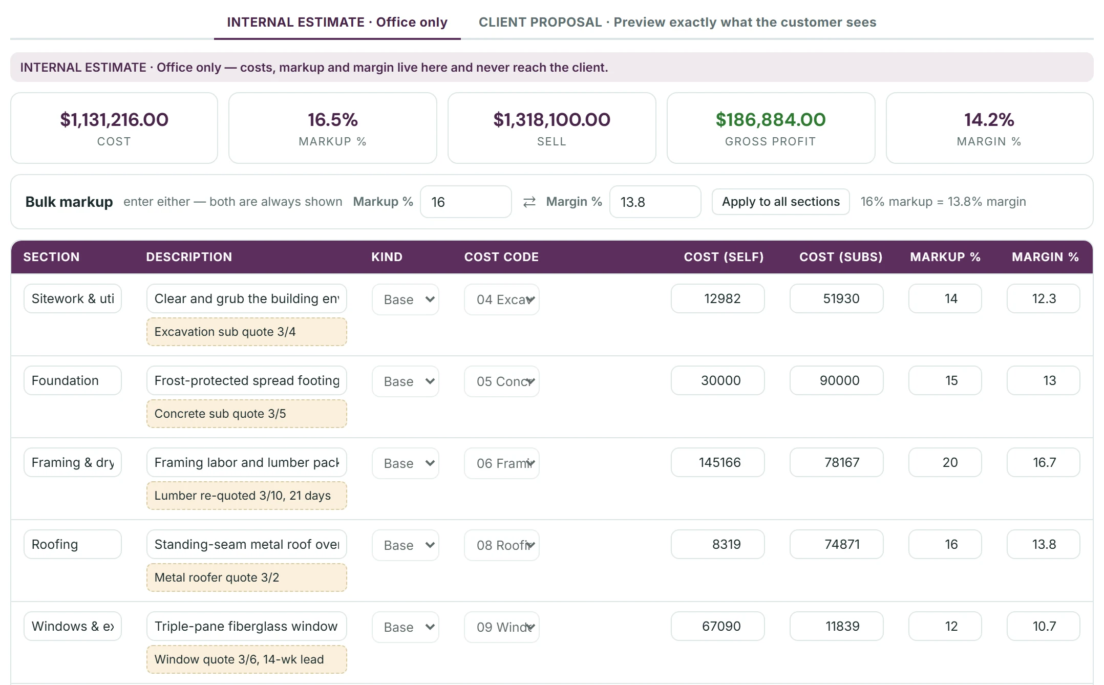Viewport: 1104px width, 685px height.
Task: Edit subs cost 78167 for Framing
Action: point(837,462)
